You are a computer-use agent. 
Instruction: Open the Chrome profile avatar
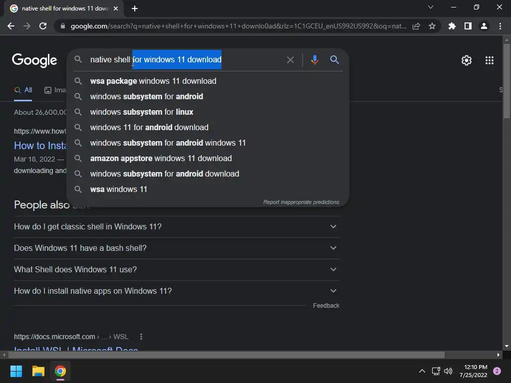click(484, 26)
